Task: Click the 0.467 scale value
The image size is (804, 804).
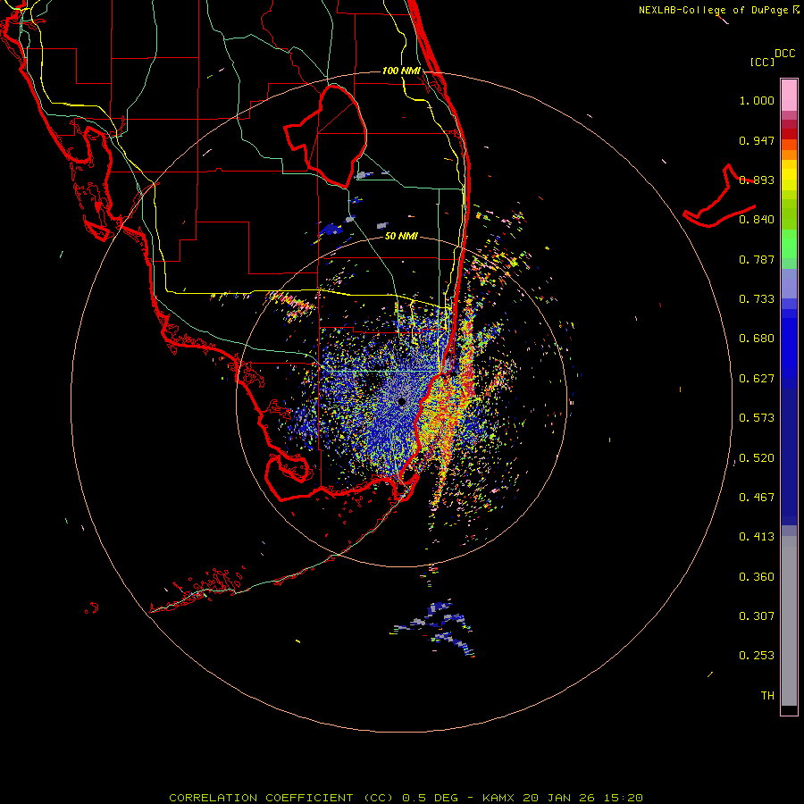Action: (x=757, y=498)
